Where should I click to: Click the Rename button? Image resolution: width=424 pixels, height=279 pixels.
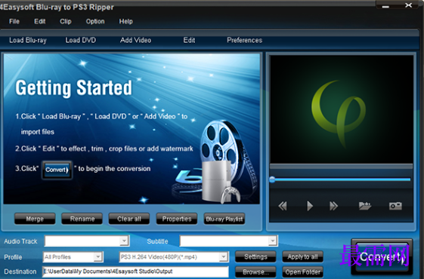(82, 219)
